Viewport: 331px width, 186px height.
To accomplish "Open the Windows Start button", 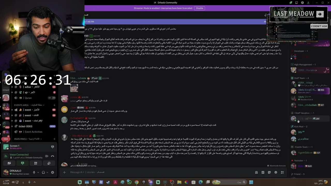I will (251, 182).
